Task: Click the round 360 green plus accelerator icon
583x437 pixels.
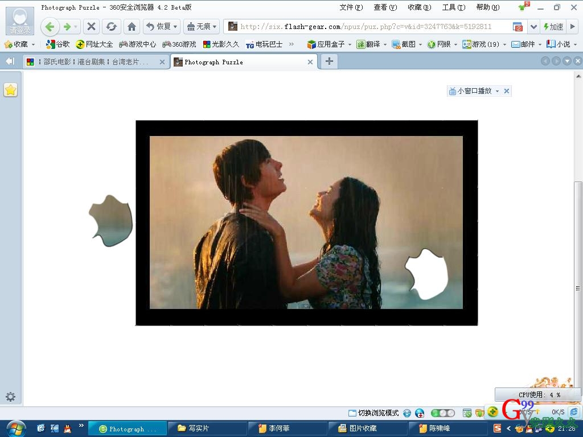Action: pos(492,411)
